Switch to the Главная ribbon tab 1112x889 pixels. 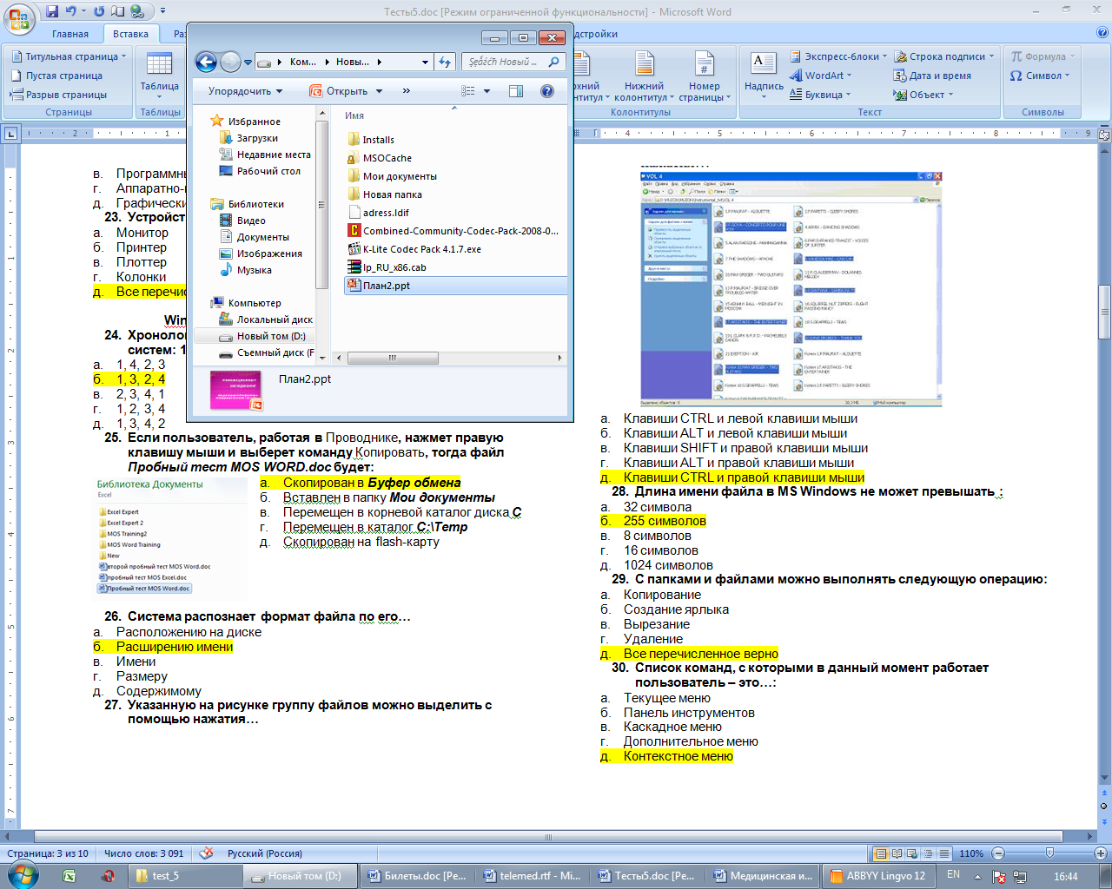click(69, 34)
